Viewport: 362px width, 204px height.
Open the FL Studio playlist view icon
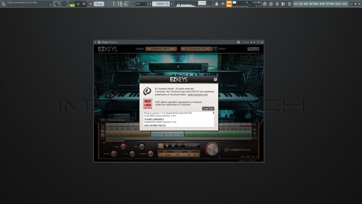coord(265,4)
